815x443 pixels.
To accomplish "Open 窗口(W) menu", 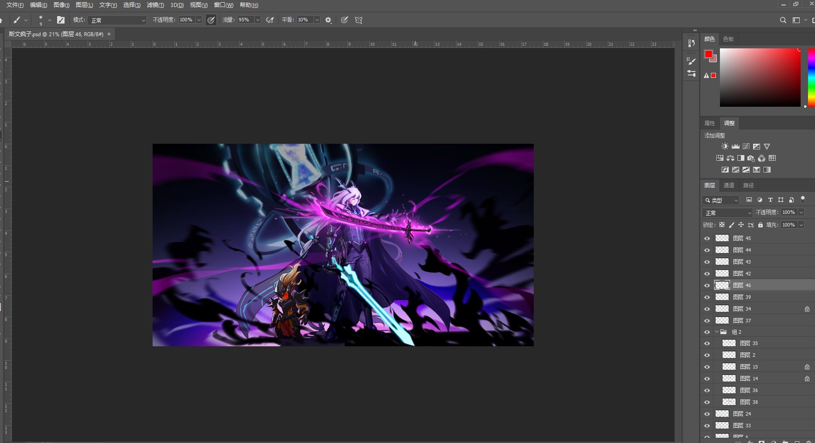I will (224, 5).
